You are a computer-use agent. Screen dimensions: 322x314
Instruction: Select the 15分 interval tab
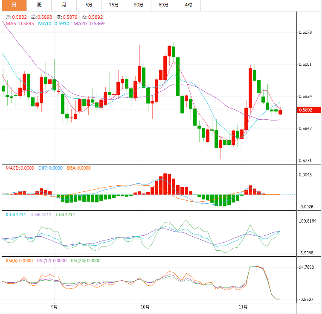[114, 5]
